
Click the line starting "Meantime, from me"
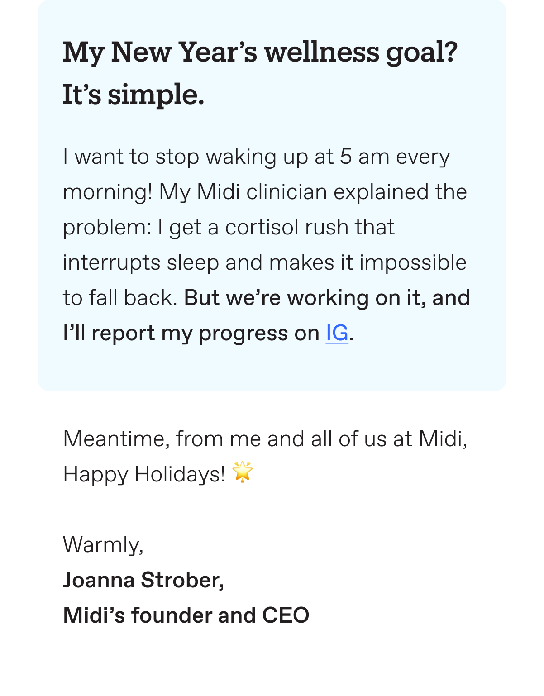tap(265, 439)
